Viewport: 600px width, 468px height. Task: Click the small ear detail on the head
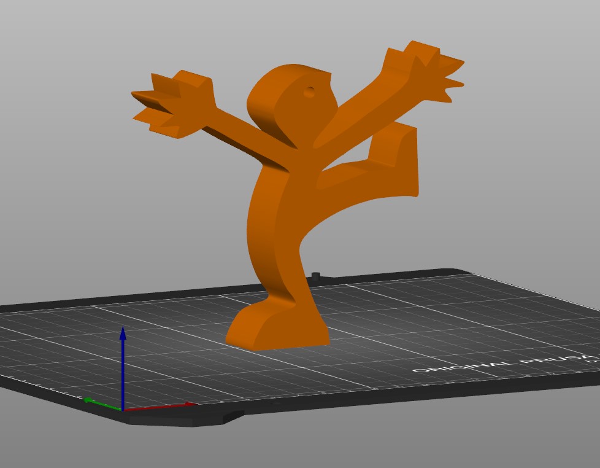pyautogui.click(x=310, y=92)
